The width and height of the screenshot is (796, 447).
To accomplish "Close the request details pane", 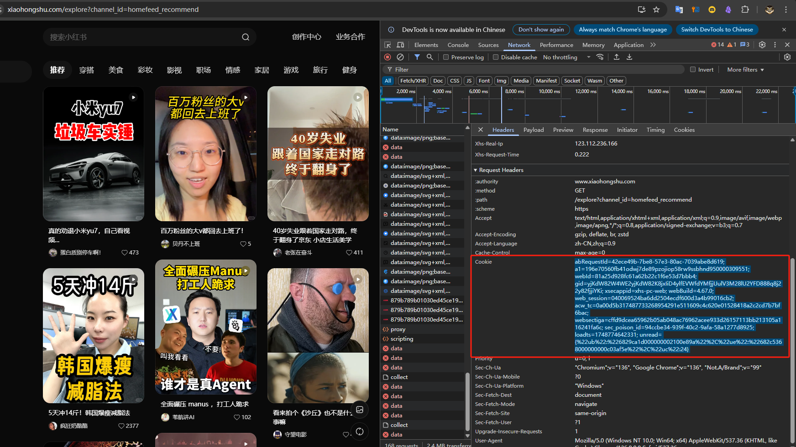I will 480,130.
